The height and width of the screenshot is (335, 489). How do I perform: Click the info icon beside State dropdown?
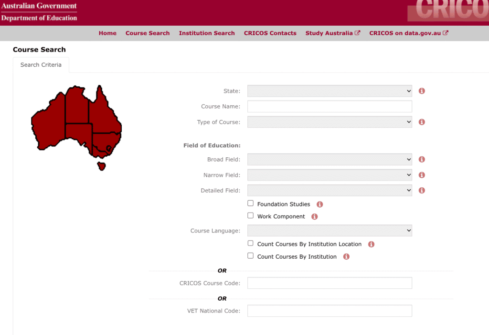tap(422, 91)
